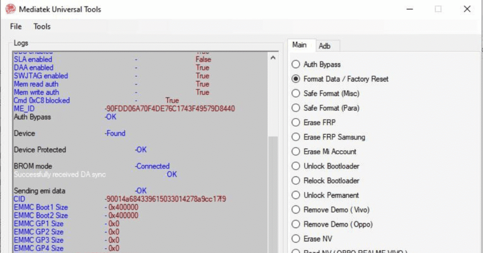Image resolution: width=483 pixels, height=253 pixels.
Task: Open the Tools menu
Action: click(42, 26)
